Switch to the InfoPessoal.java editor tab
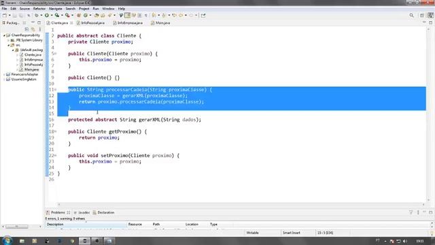Screen dimensions: 435x245 [90, 22]
